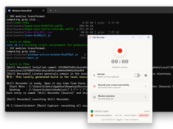
Task: Click the Skill Recorder app icon in title bar
Action: (90, 37)
